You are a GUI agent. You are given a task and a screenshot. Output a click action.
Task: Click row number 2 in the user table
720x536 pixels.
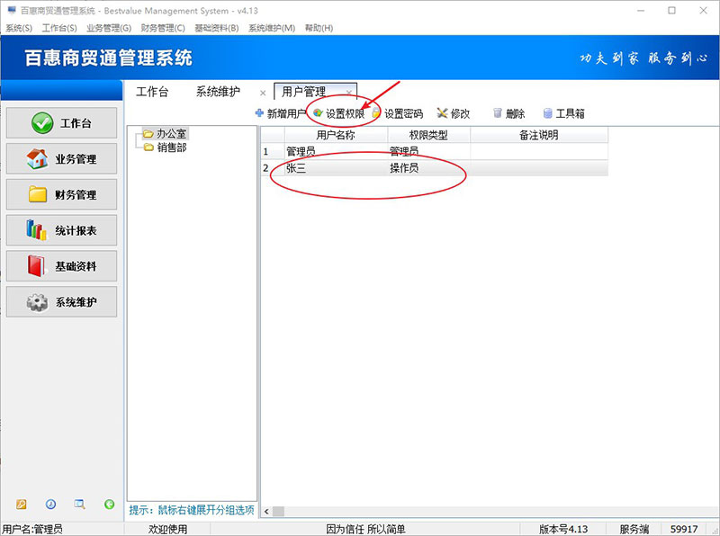[273, 168]
